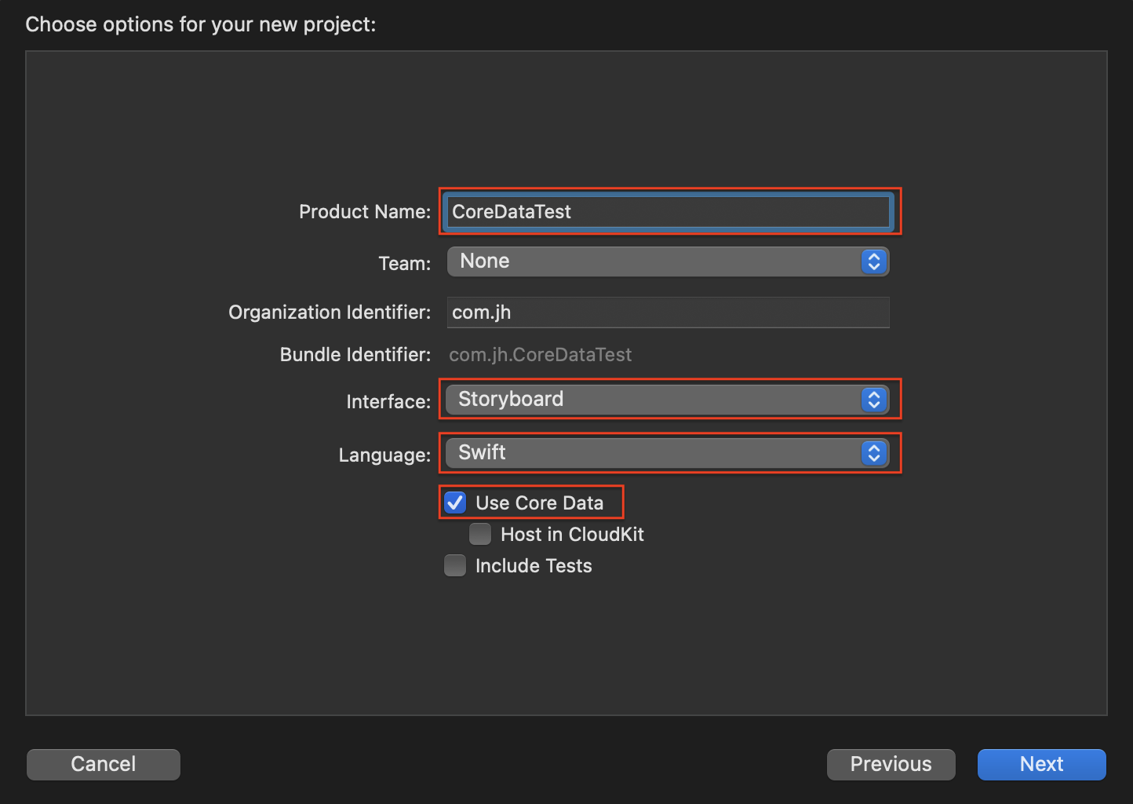Click the Organization Identifier field

(669, 312)
